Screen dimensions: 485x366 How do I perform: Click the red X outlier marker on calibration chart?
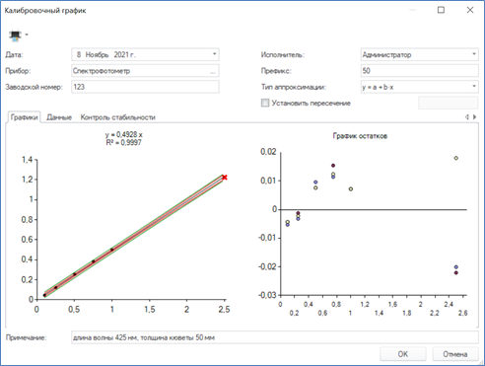point(225,178)
